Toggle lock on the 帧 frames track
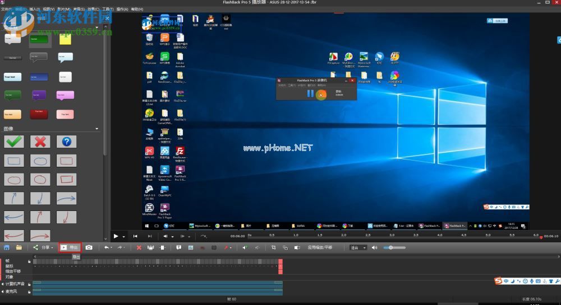 click(x=29, y=261)
